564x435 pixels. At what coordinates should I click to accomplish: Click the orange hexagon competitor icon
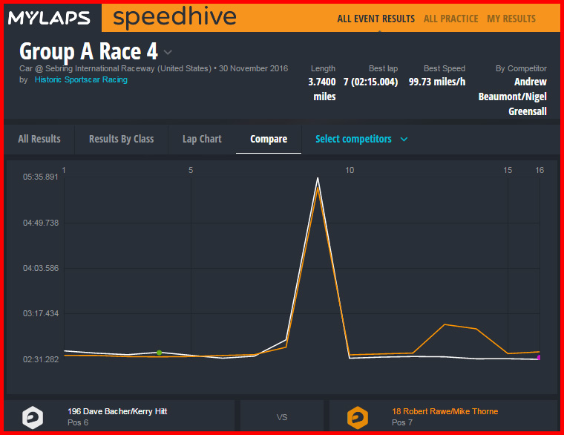(358, 417)
